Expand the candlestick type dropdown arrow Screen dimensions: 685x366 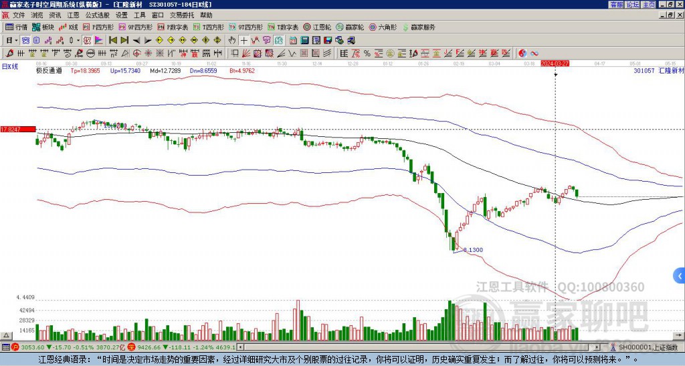coord(79,40)
